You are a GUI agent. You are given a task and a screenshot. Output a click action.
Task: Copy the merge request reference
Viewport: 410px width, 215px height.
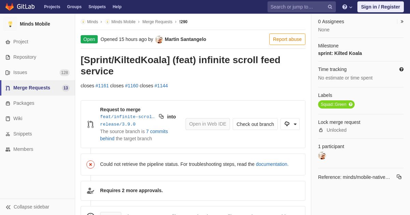point(399,177)
